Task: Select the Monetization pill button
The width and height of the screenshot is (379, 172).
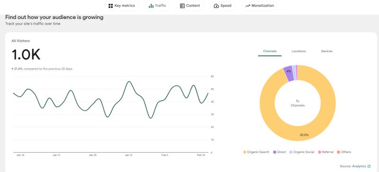Action: (260, 6)
